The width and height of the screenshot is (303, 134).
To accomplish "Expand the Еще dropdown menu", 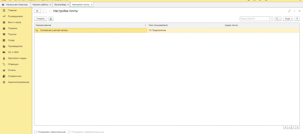I will (x=288, y=19).
